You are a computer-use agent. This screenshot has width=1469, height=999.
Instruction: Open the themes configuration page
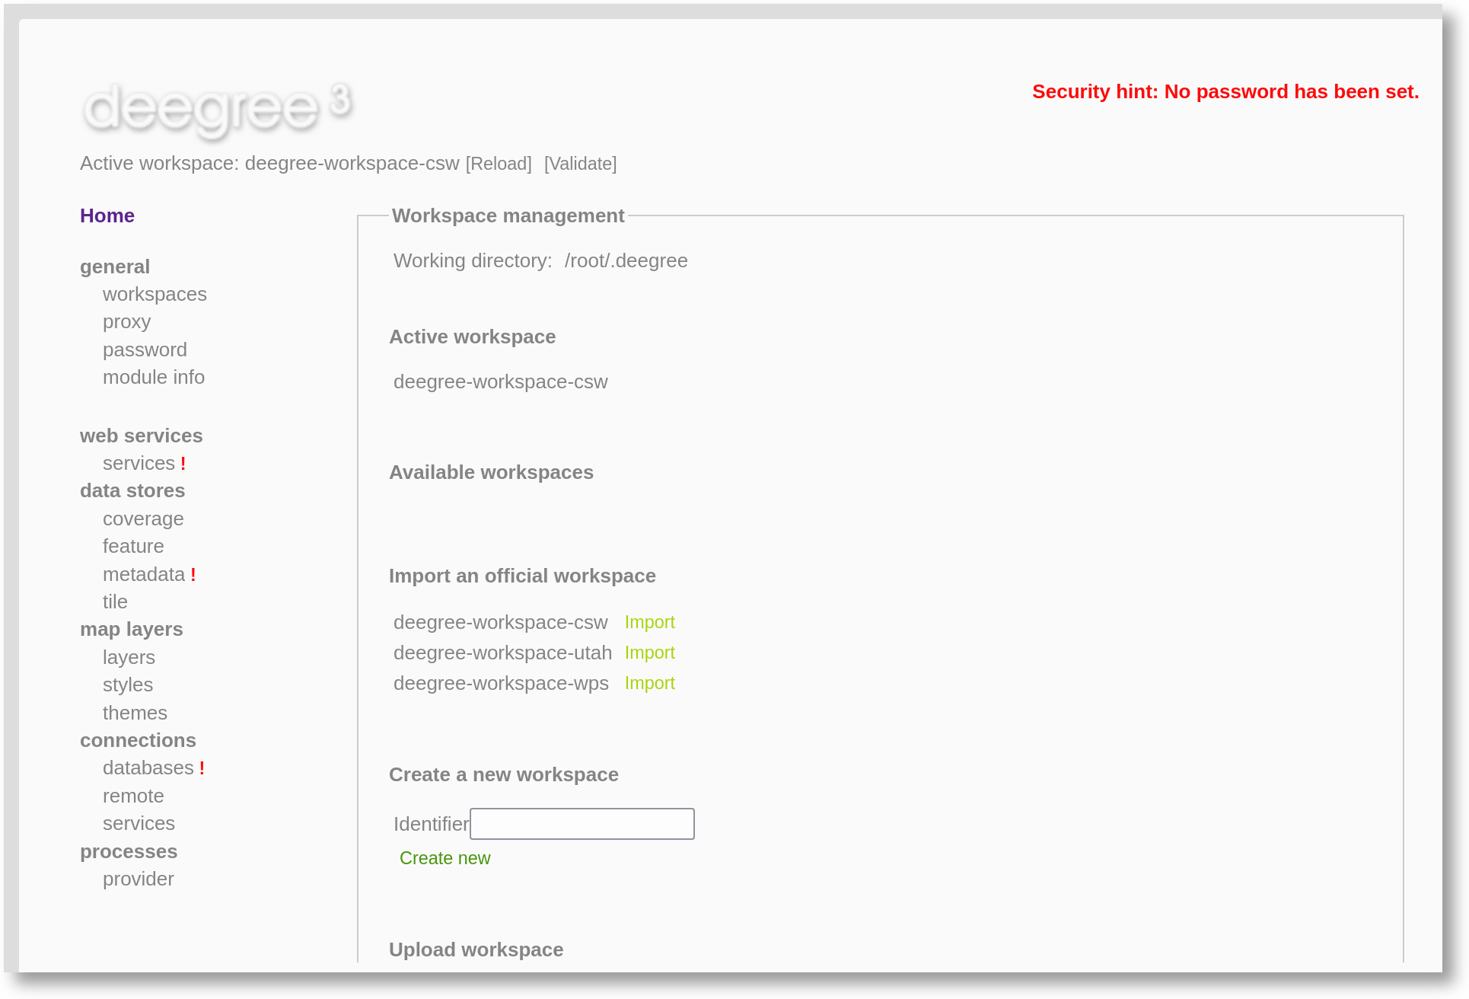(x=135, y=713)
